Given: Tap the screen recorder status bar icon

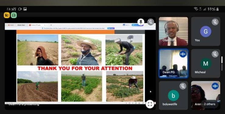Looking at the screenshot, I should coord(20,9).
